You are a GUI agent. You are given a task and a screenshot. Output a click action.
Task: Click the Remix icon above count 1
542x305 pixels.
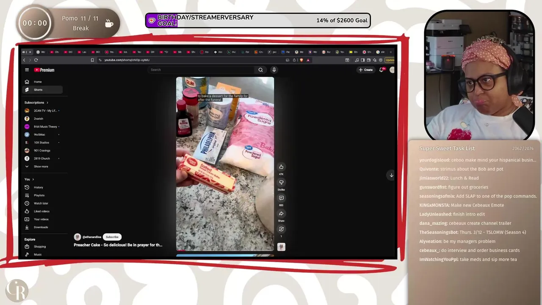click(281, 229)
